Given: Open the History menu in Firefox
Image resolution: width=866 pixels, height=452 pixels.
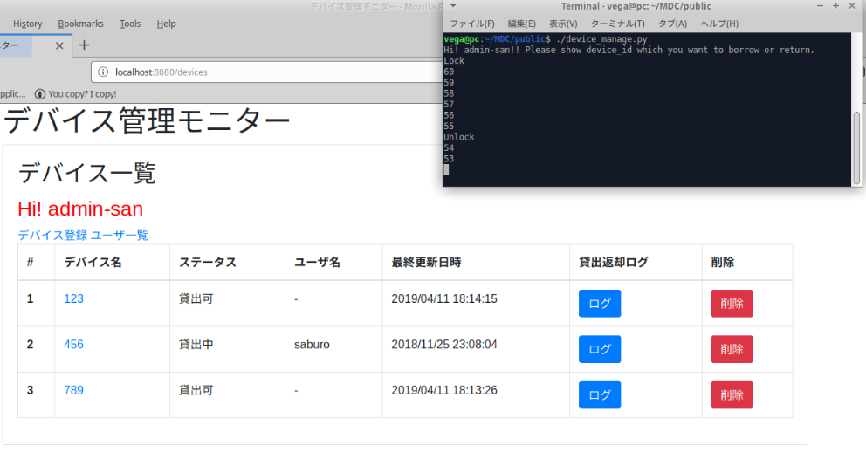Looking at the screenshot, I should coord(27,24).
